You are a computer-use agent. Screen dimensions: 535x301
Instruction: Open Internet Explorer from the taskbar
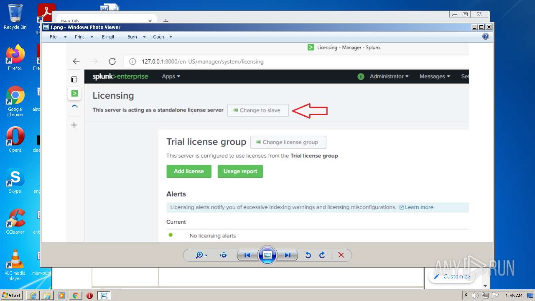pyautogui.click(x=33, y=296)
